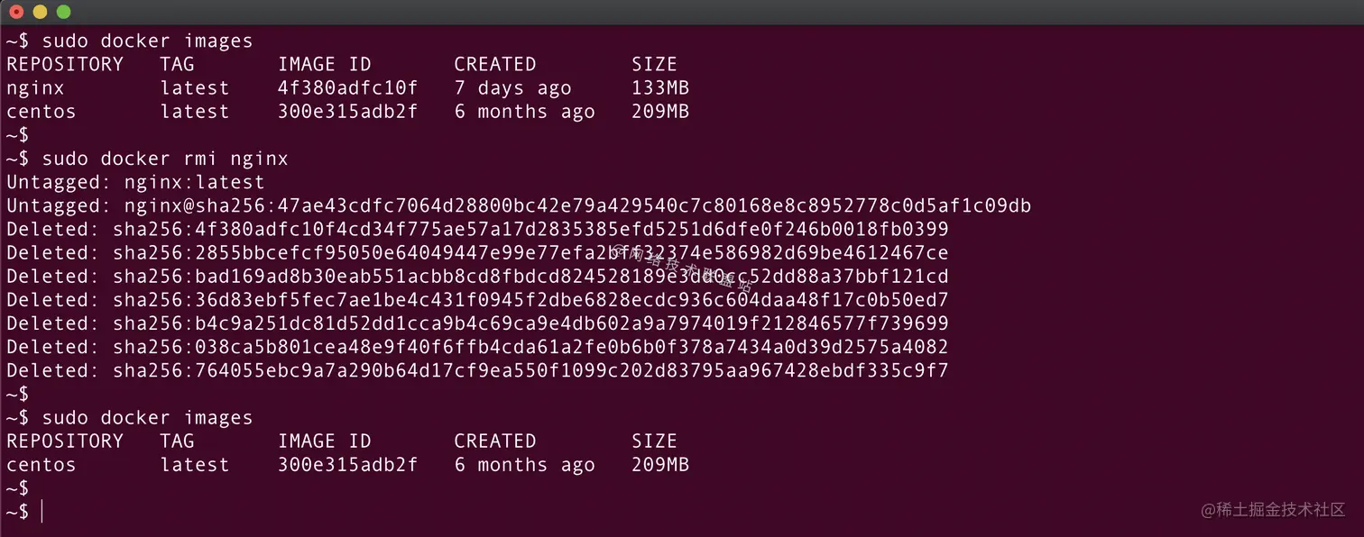Click the yellow minimize window button
Screen dimensions: 1364x537
(40, 12)
